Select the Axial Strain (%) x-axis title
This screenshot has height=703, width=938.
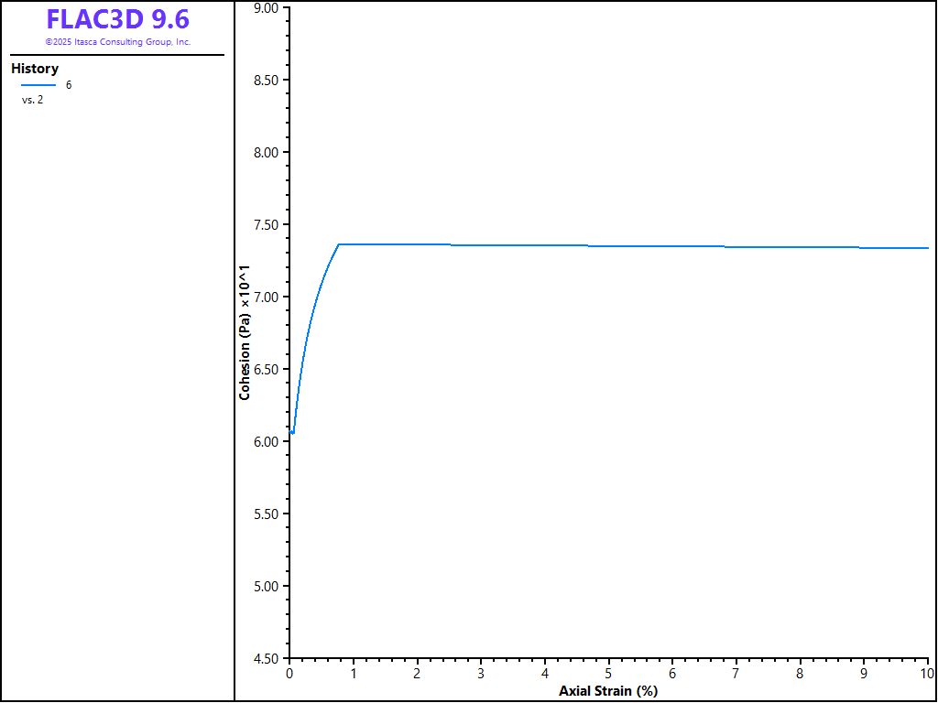pos(608,690)
